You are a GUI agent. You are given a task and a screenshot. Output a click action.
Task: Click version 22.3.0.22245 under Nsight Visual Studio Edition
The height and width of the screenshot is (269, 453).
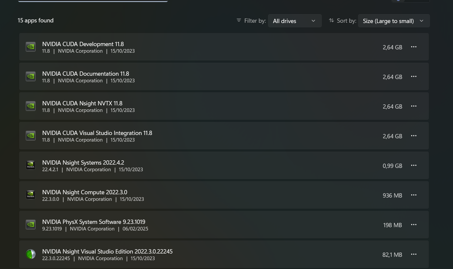pos(56,258)
